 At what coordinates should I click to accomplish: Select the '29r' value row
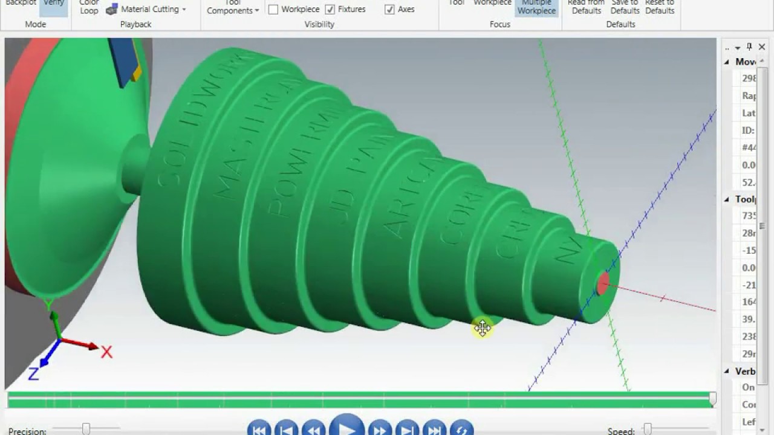(746, 353)
